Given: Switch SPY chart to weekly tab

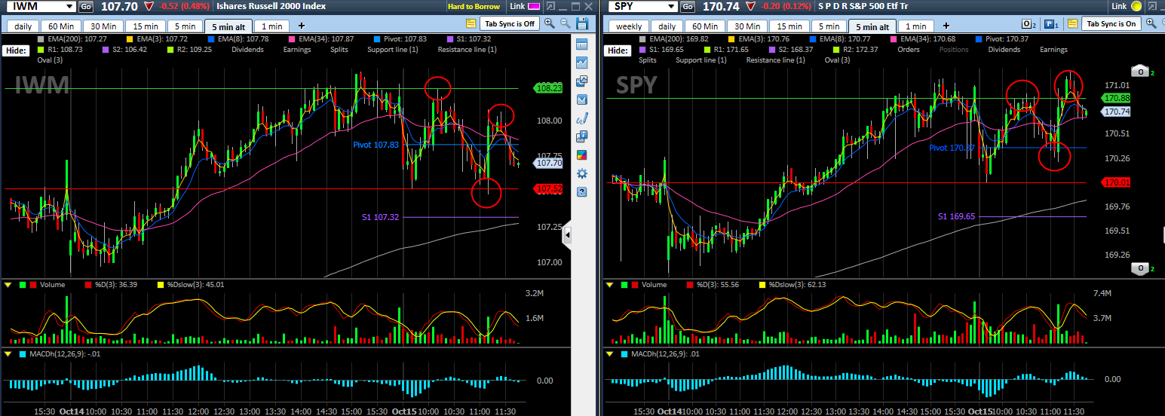Looking at the screenshot, I should [x=629, y=26].
